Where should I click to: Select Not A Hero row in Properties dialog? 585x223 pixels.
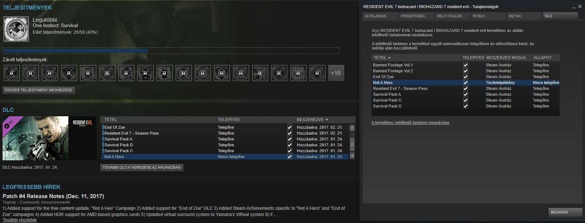[x=466, y=83]
